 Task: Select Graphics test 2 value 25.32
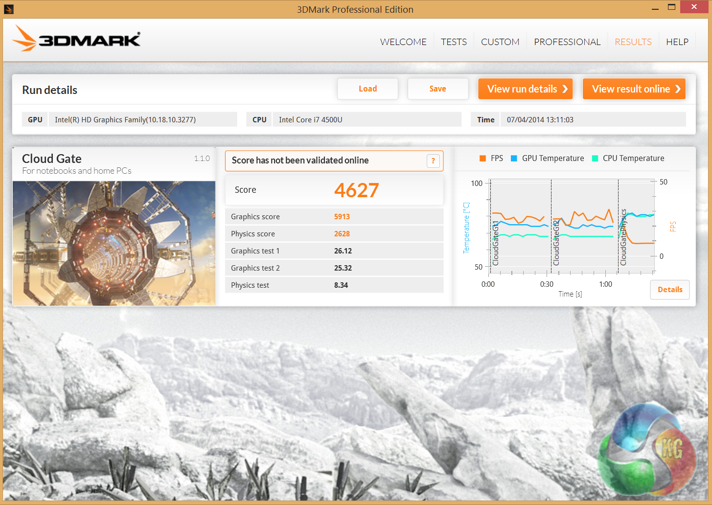pyautogui.click(x=343, y=268)
